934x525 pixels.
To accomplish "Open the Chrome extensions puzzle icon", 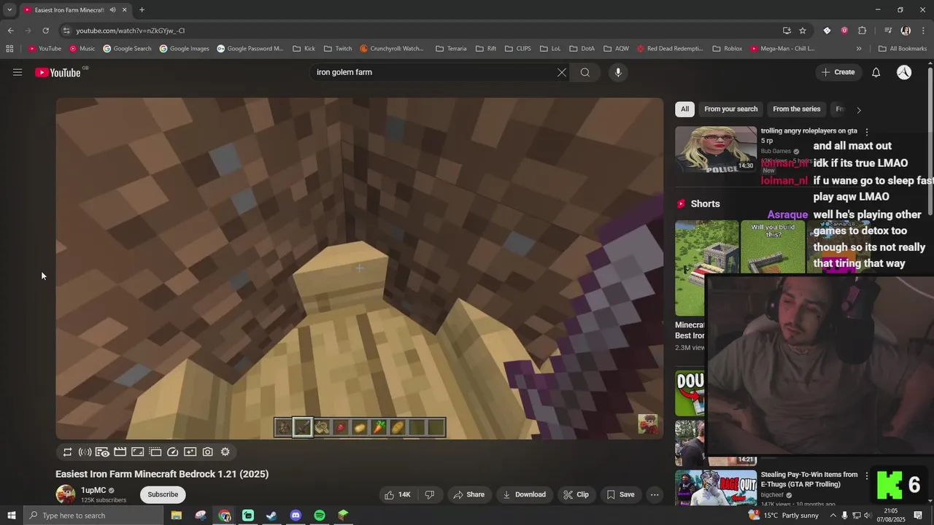I will pyautogui.click(x=862, y=31).
